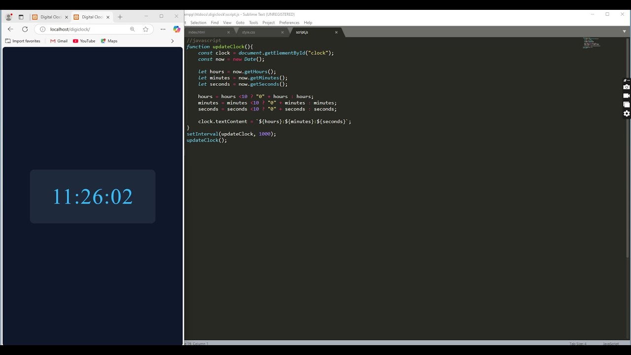
Task: Open Sublime Text Preferences menu
Action: pos(289,23)
